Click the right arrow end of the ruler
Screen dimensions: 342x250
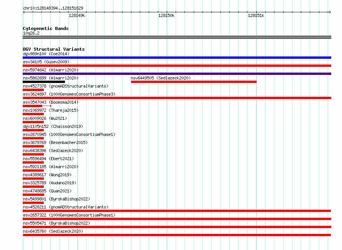[330, 12]
